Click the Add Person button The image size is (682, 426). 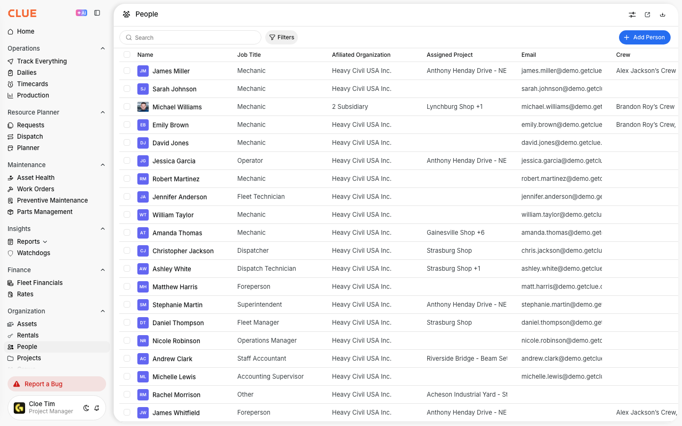pos(645,37)
